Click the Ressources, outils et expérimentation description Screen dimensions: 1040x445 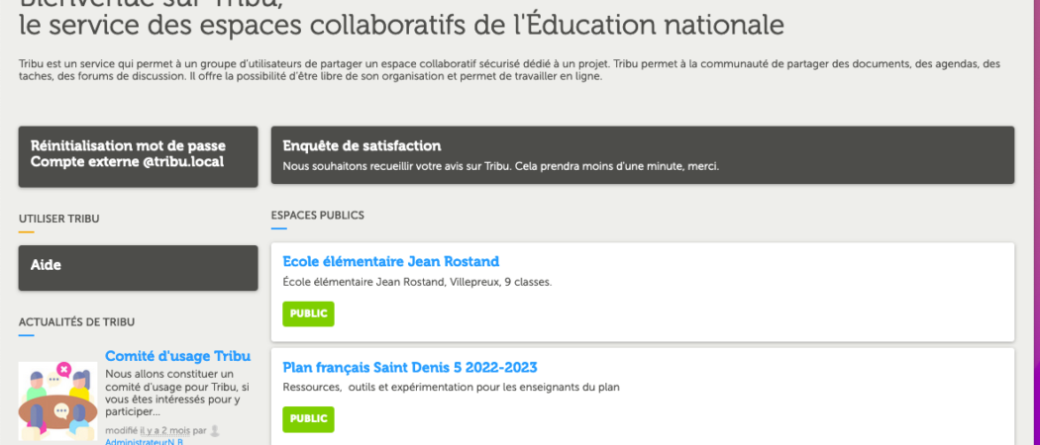(x=451, y=388)
